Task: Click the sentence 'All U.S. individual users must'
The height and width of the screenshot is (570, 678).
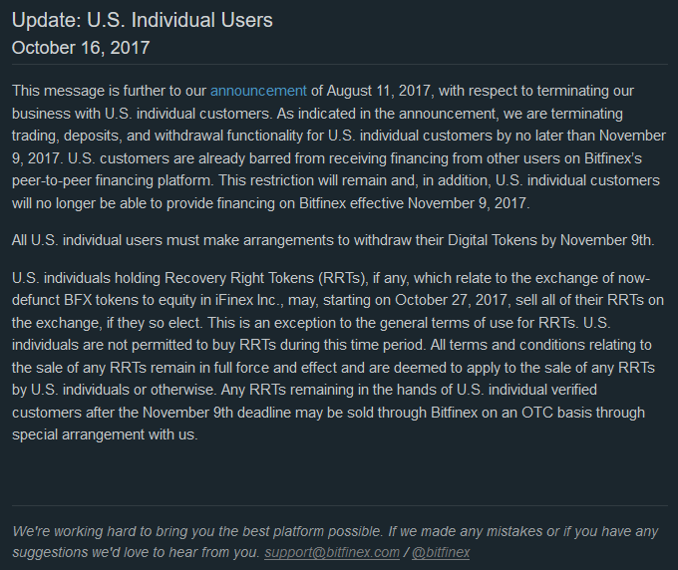Action: (333, 240)
